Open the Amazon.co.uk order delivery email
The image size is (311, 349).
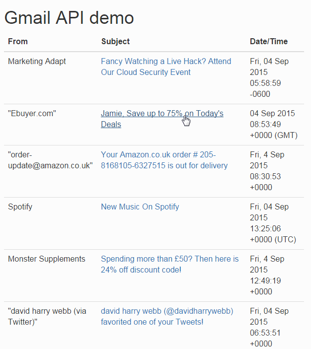click(x=164, y=160)
